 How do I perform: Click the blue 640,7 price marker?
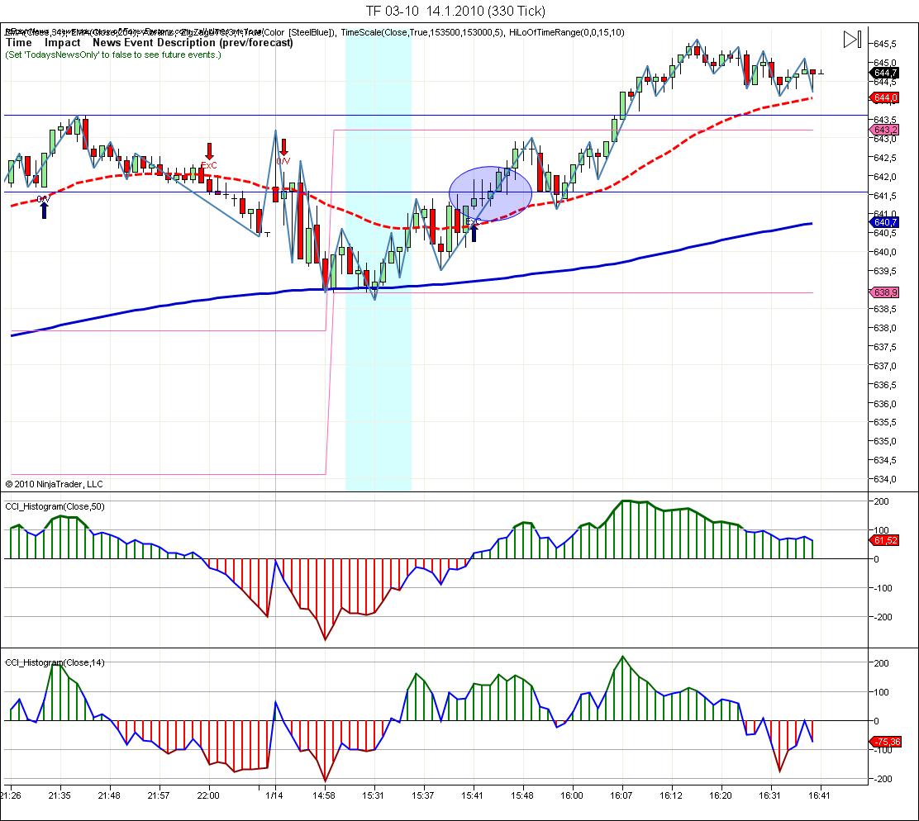[884, 222]
